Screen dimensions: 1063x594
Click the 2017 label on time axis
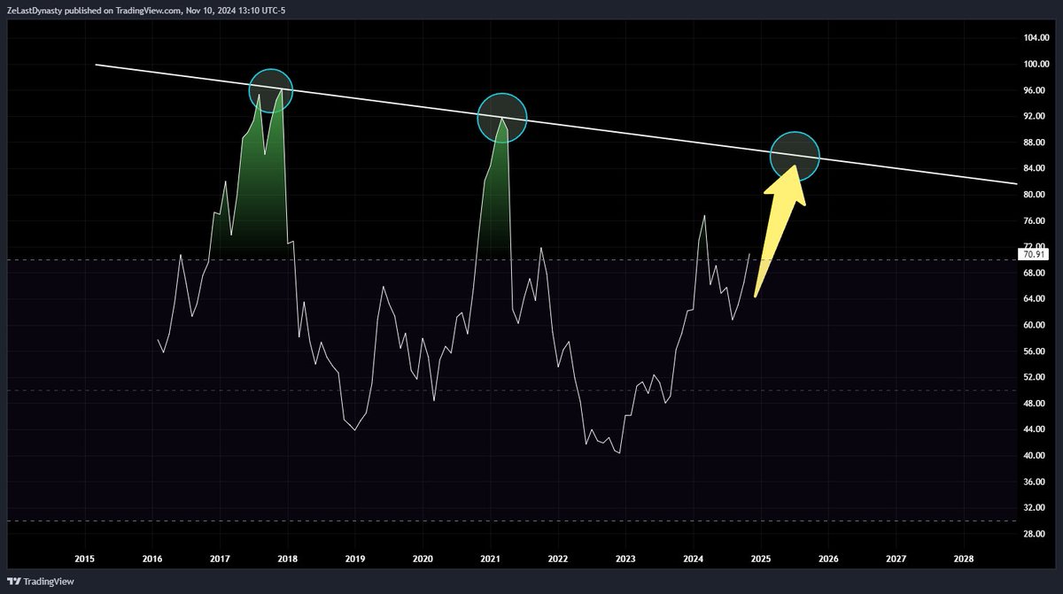tap(220, 559)
